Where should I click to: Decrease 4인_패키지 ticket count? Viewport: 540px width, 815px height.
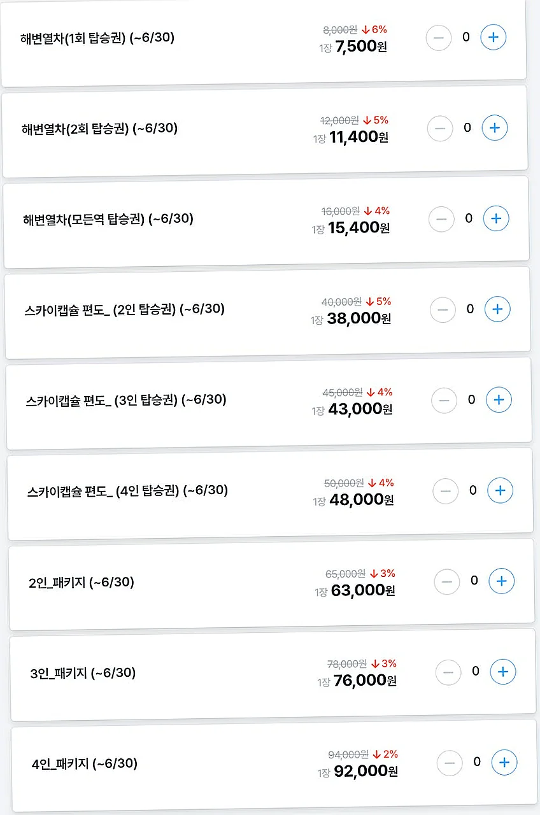[x=450, y=763]
